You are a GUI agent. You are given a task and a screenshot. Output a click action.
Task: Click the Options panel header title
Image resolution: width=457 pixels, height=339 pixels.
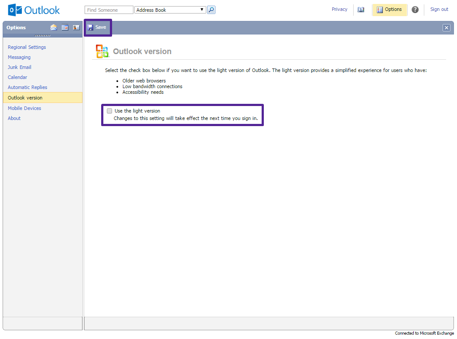tap(16, 27)
